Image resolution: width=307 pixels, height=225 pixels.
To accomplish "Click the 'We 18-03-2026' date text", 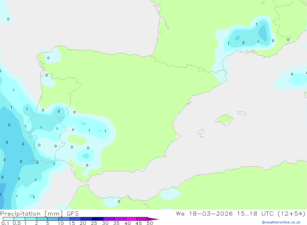I will (204, 213).
